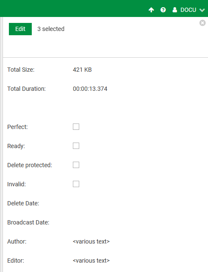
Task: Click the Total Size value 421 KB
Action: click(x=82, y=70)
